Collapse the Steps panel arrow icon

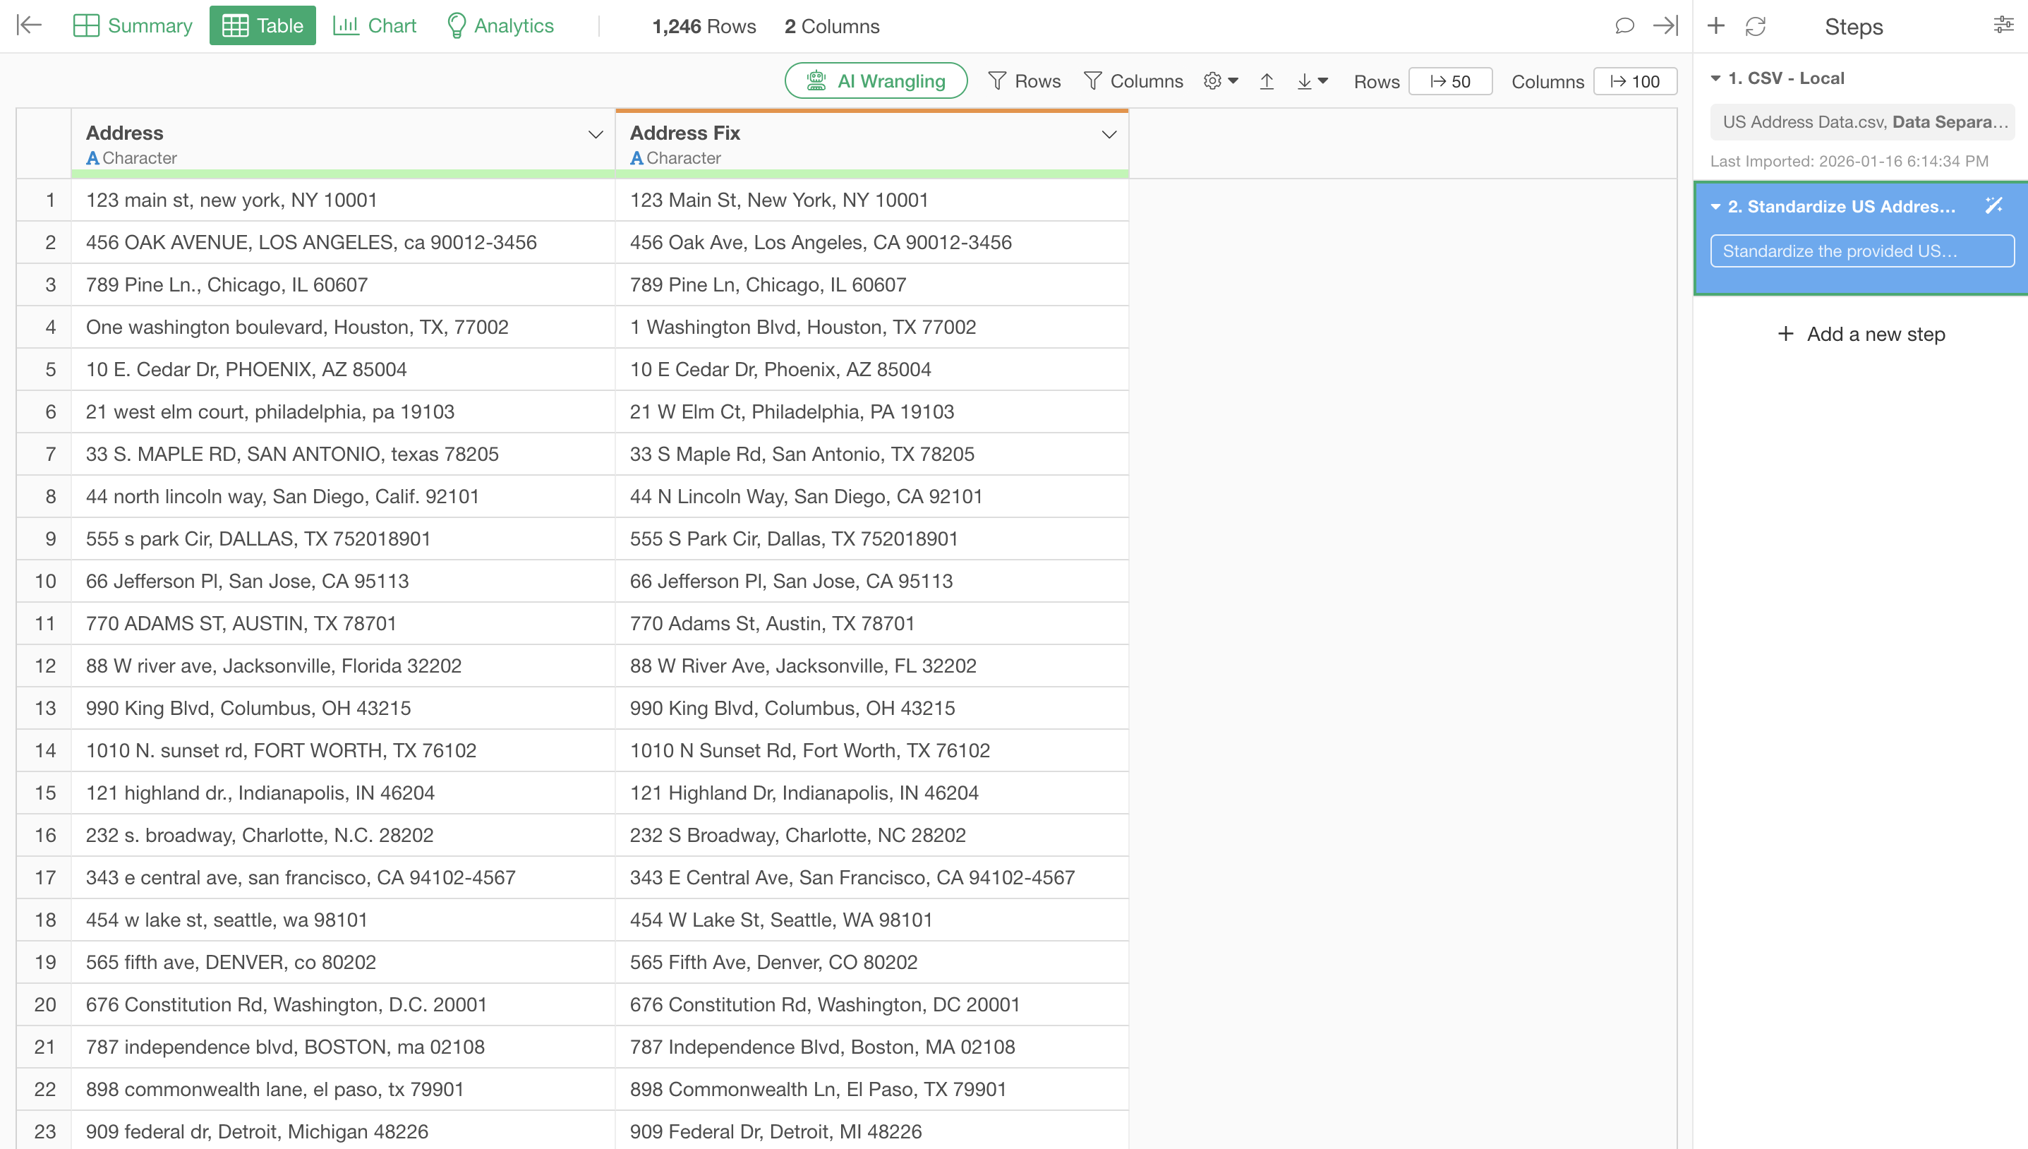[x=1665, y=26]
